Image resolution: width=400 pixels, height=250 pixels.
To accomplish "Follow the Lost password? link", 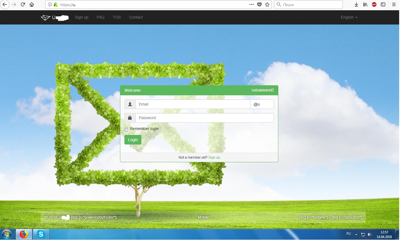I will pos(262,90).
